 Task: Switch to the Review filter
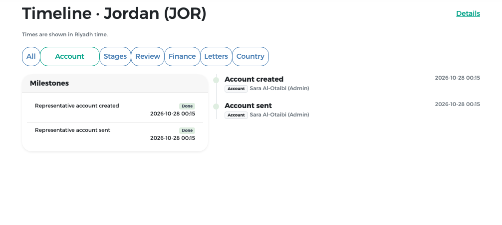tap(148, 56)
